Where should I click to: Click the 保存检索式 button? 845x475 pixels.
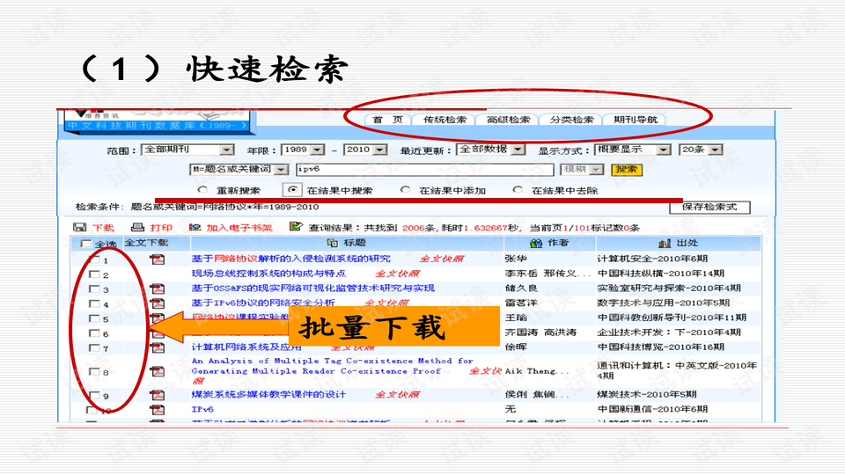pos(709,208)
